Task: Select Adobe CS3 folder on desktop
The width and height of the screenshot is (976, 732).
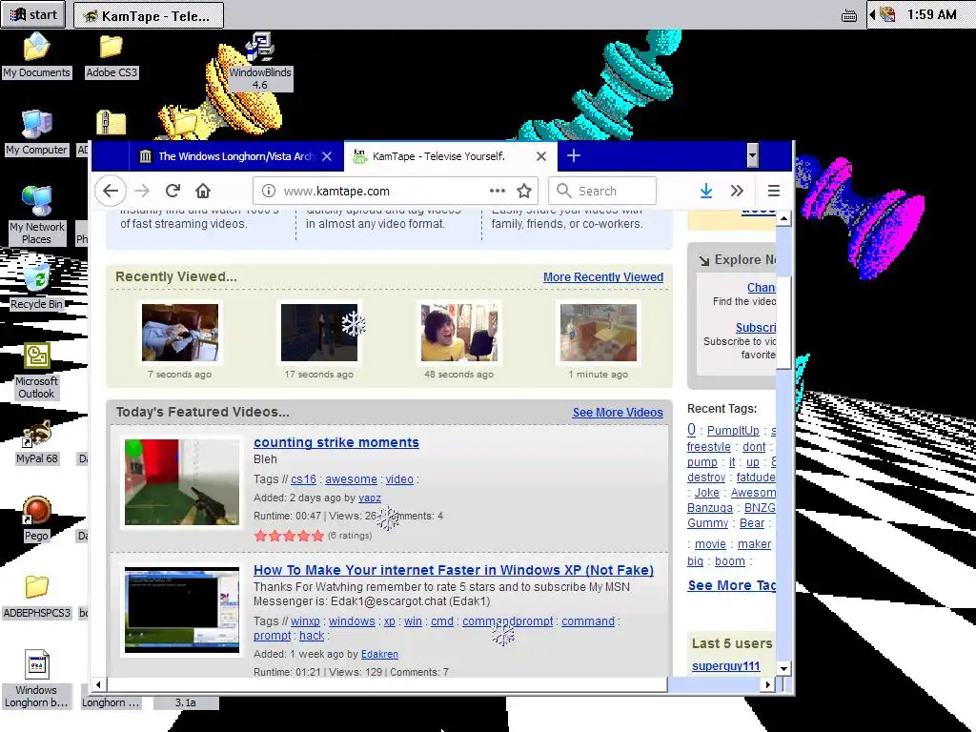Action: (x=112, y=56)
